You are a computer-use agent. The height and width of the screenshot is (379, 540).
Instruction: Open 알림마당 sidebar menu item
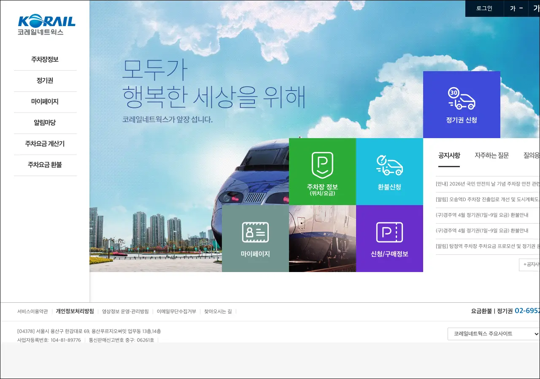coord(45,123)
